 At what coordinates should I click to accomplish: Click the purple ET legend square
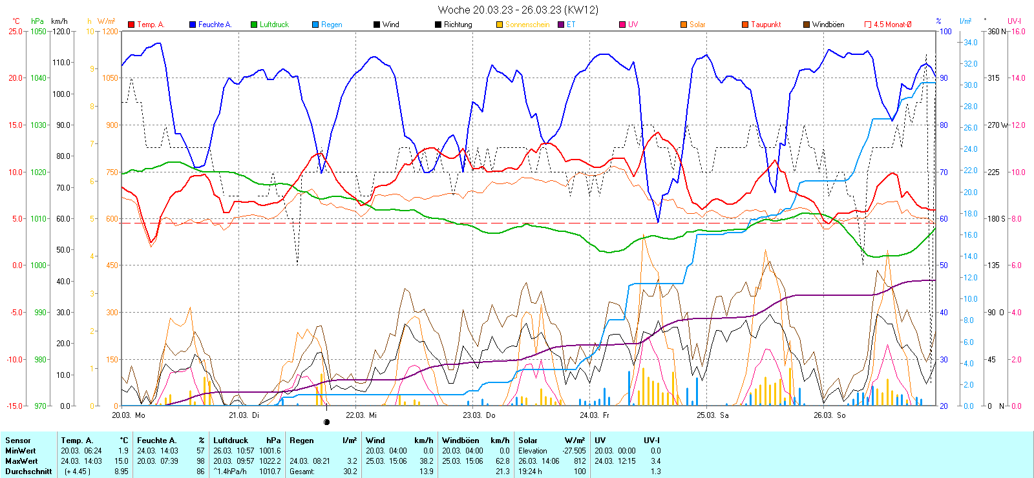561,25
